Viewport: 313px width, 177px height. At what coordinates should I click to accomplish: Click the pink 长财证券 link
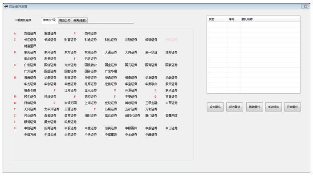(x=171, y=40)
